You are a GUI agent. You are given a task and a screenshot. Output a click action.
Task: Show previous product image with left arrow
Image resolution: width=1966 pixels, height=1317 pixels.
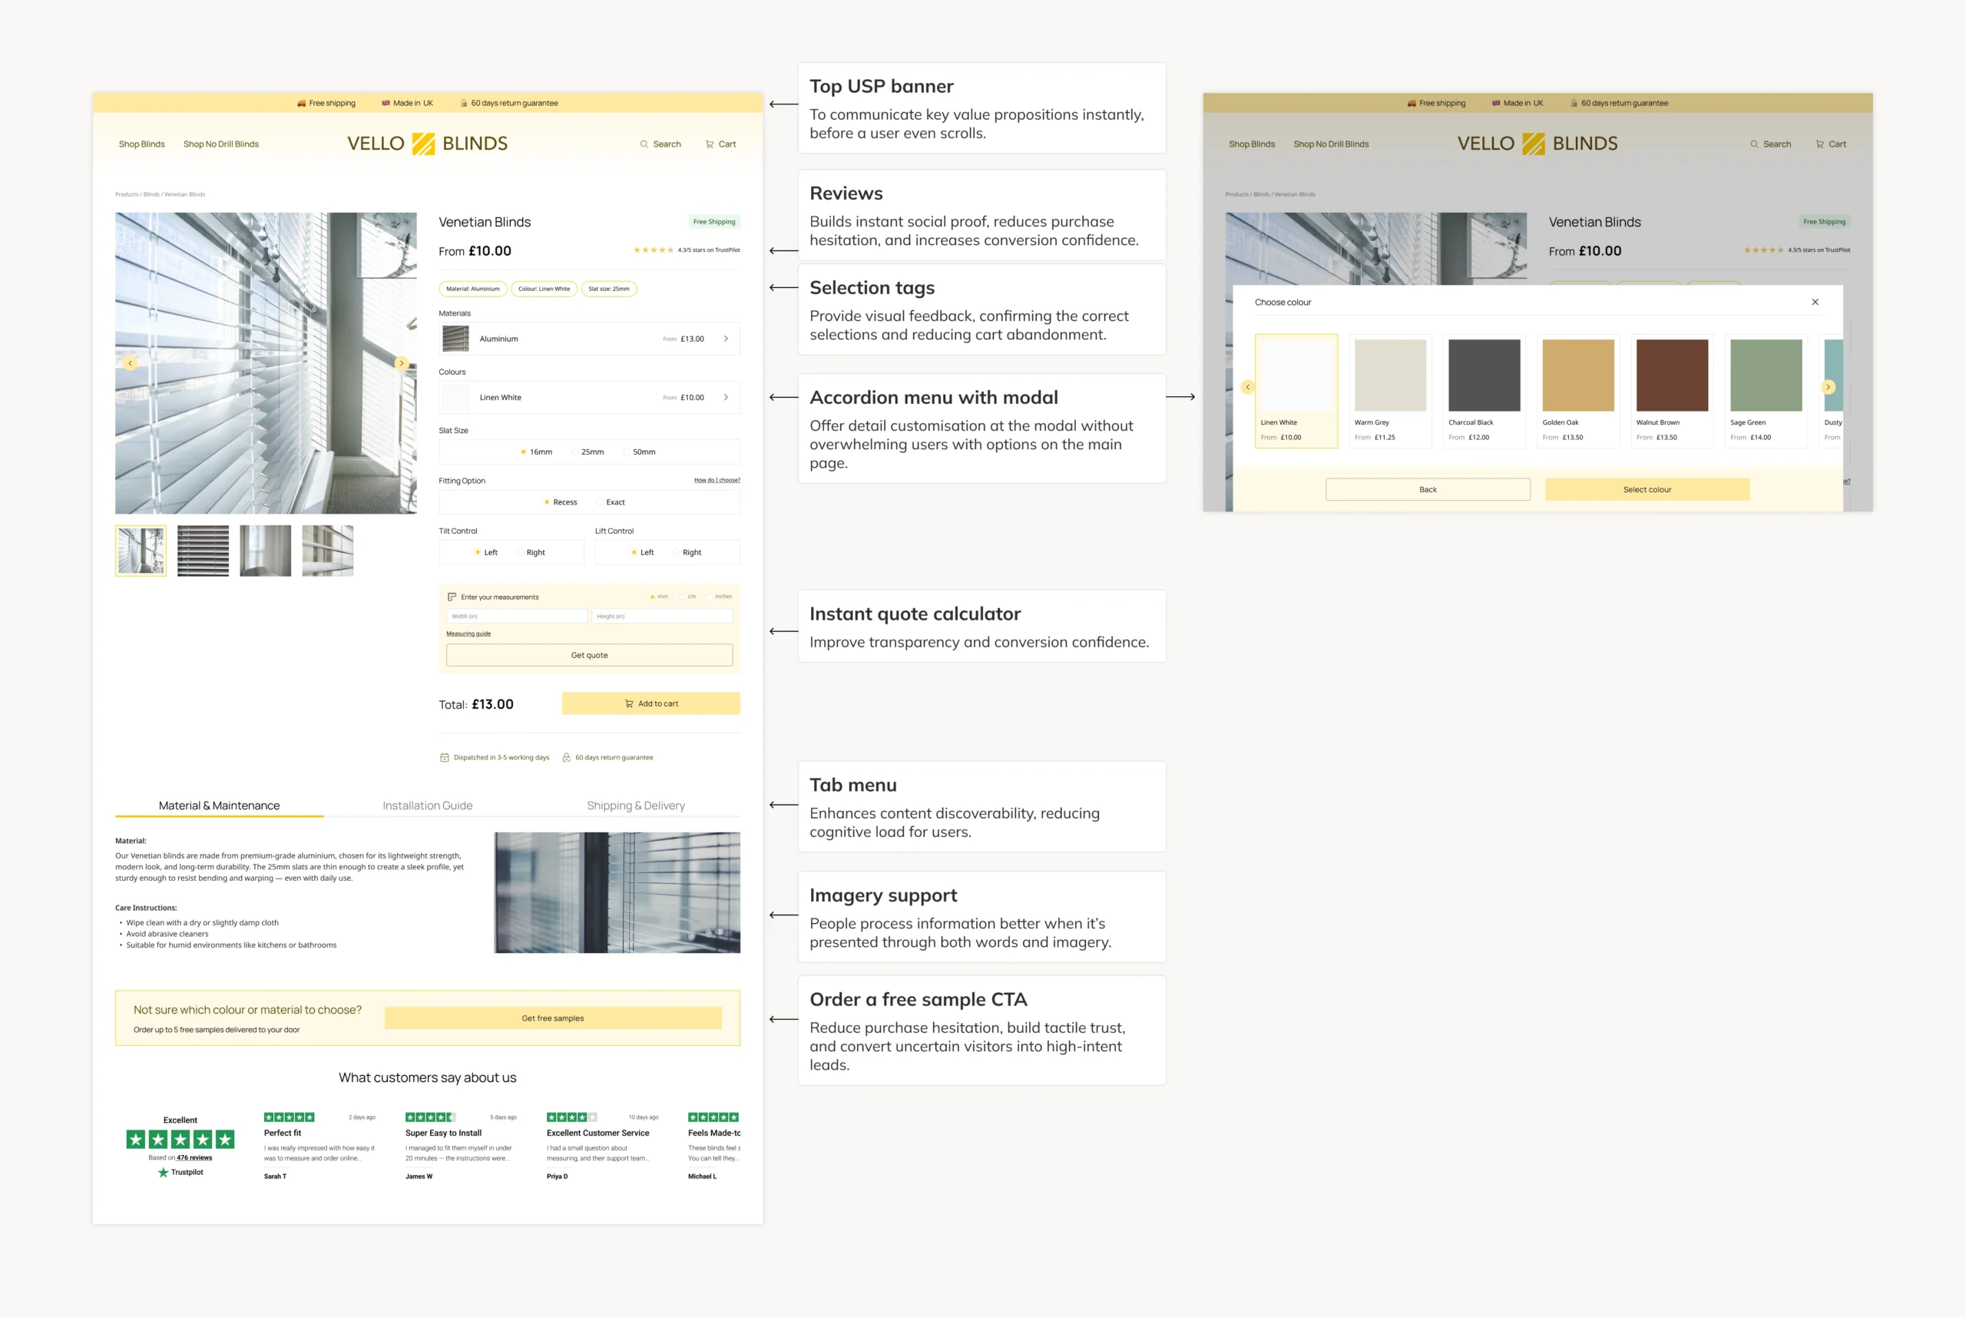coord(131,364)
